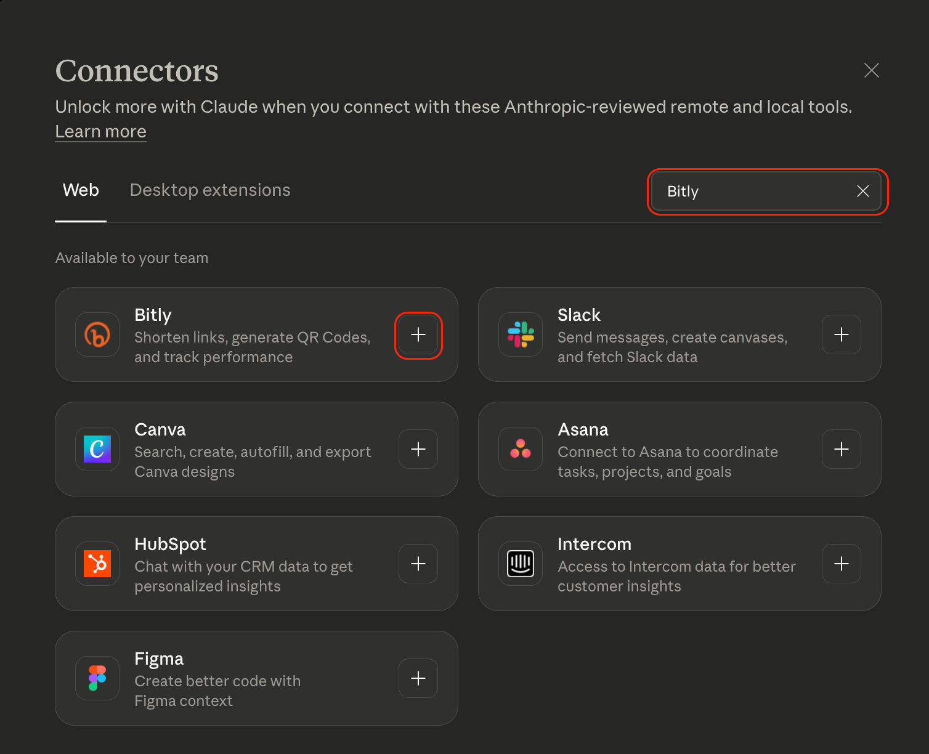This screenshot has width=929, height=754.
Task: Select the Bitly card title
Action: click(x=153, y=315)
